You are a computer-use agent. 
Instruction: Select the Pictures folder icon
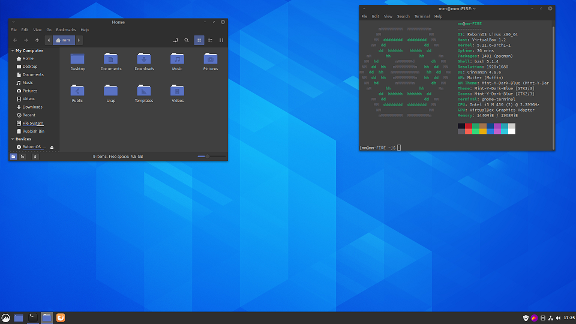pos(211,59)
